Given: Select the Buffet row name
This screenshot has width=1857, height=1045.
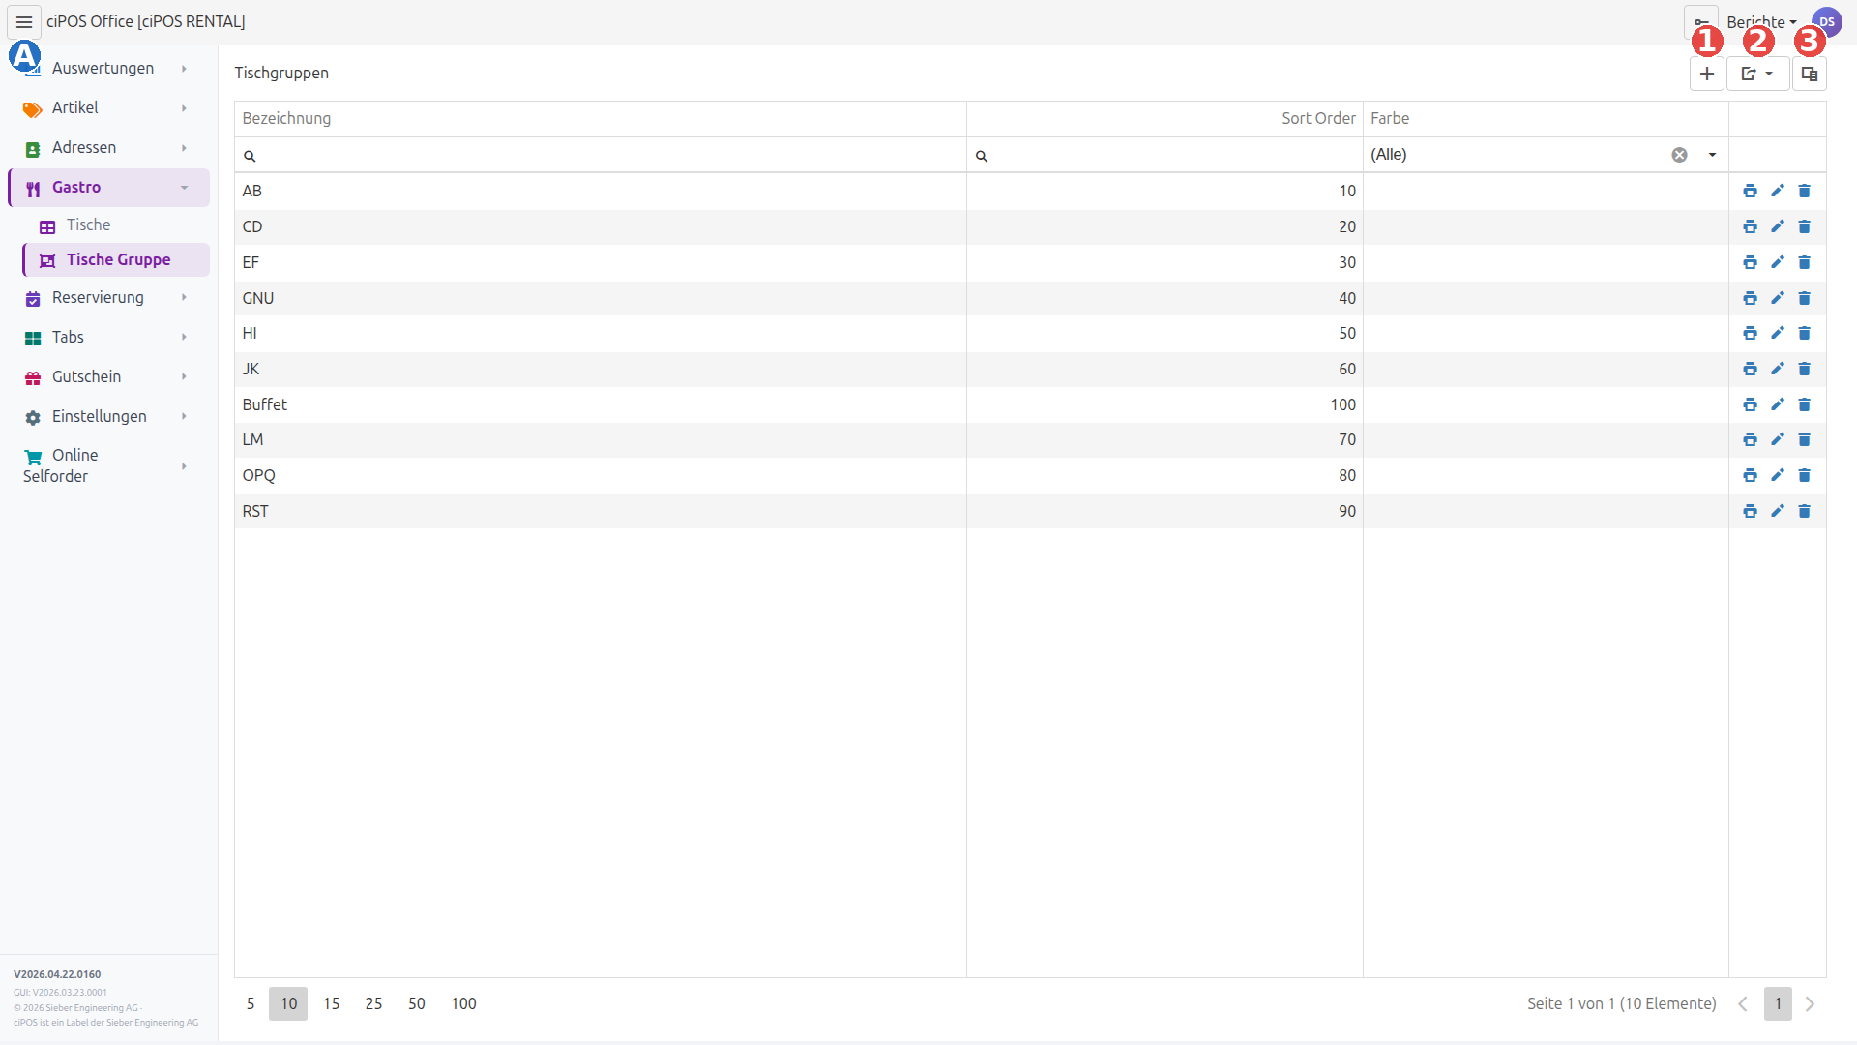Looking at the screenshot, I should 265,404.
